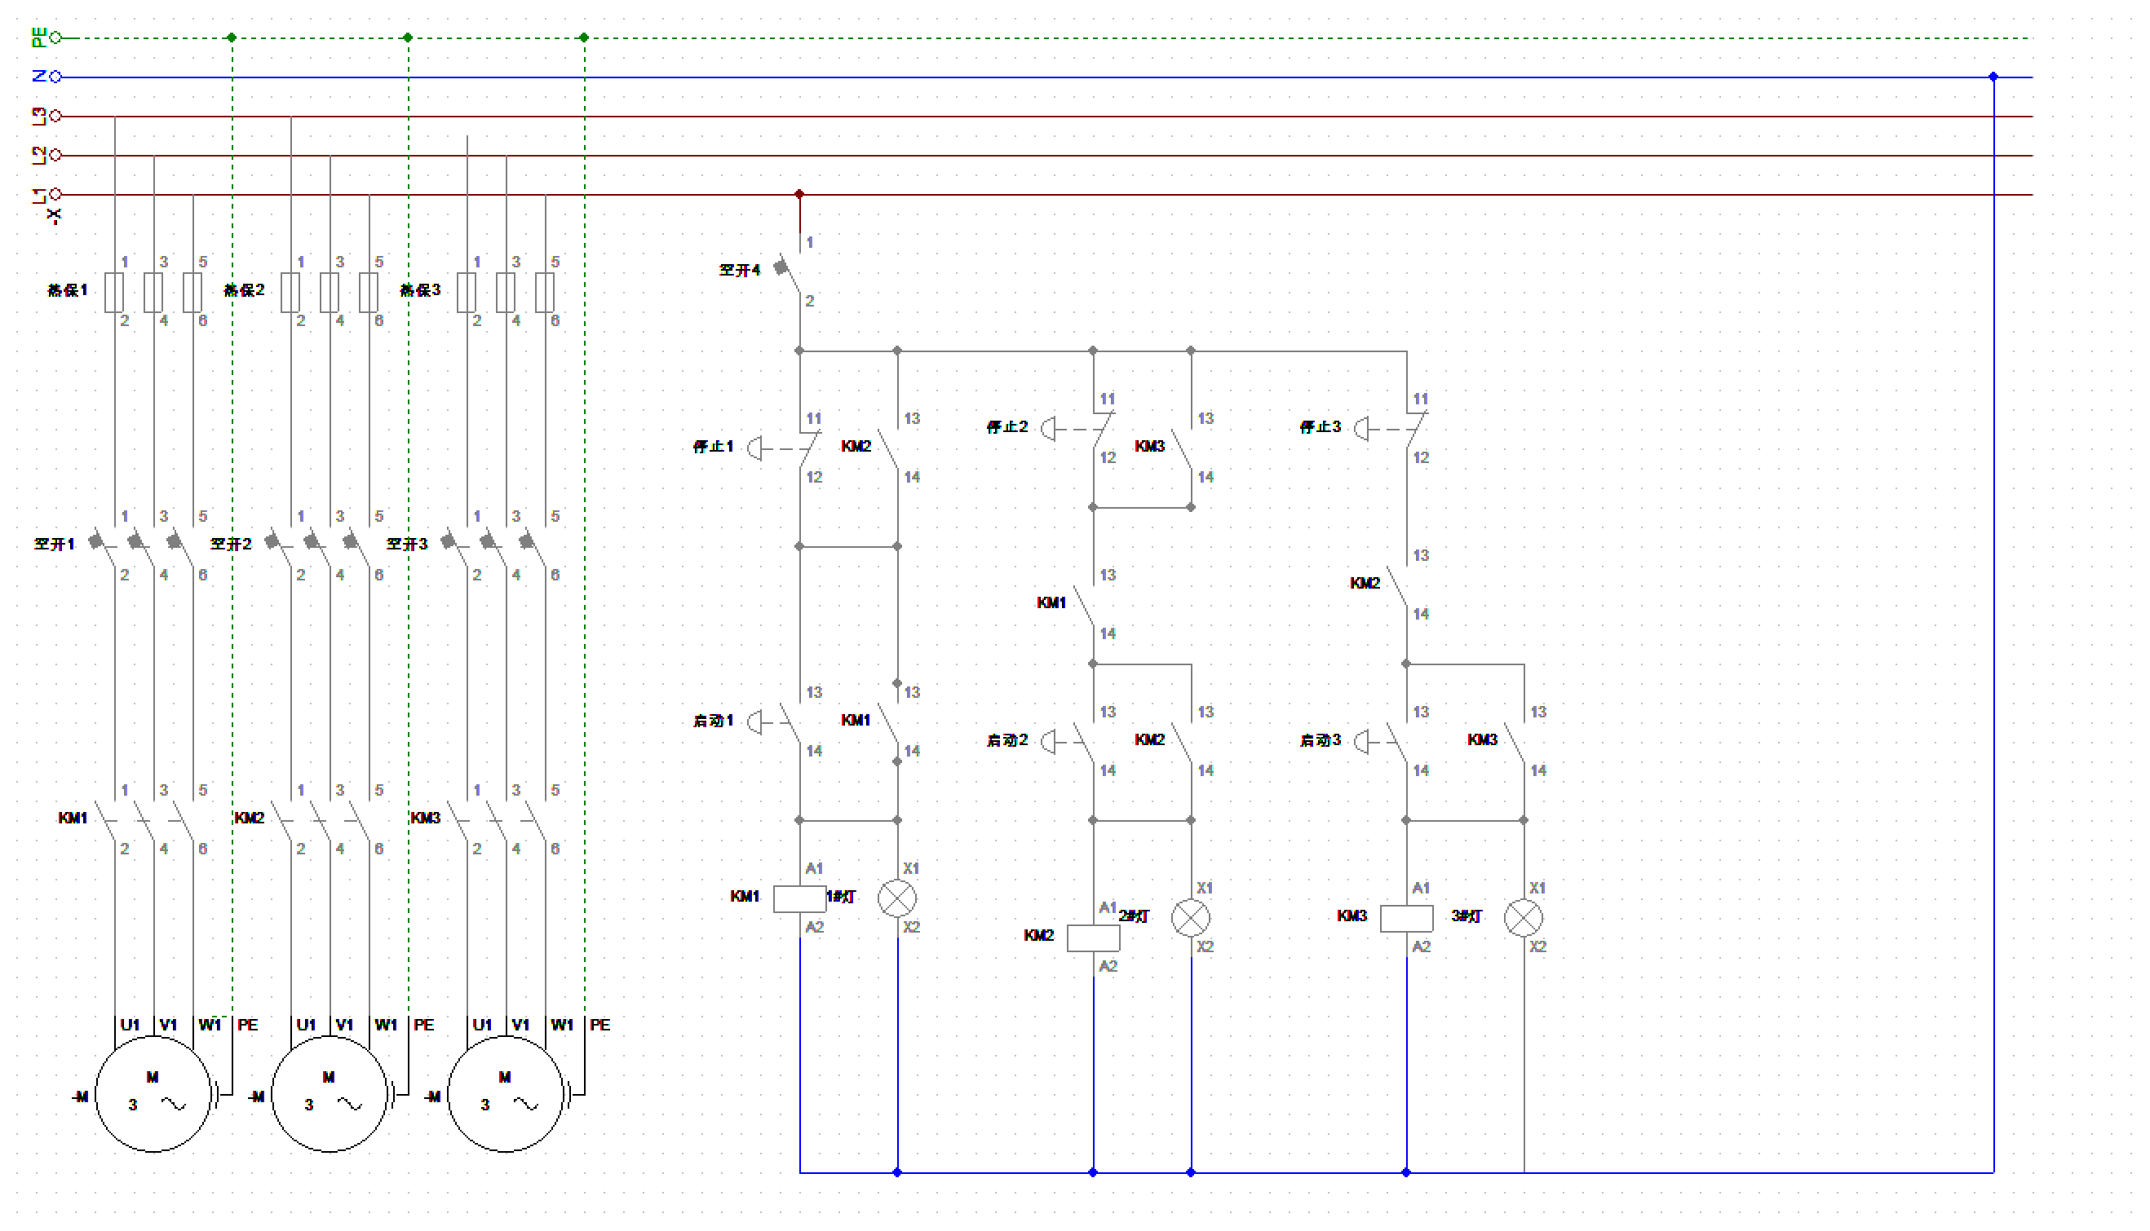Click the '-X' terminal strip label
This screenshot has width=2150, height=1231.
(54, 216)
